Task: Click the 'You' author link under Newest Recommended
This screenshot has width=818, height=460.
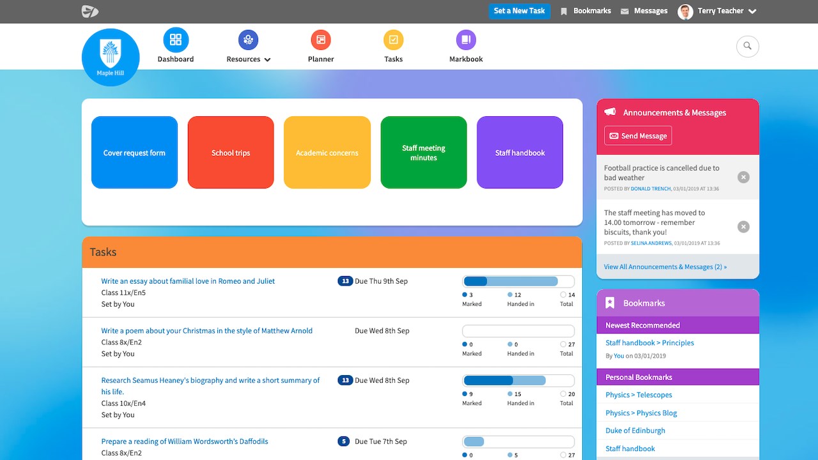Action: pos(619,356)
